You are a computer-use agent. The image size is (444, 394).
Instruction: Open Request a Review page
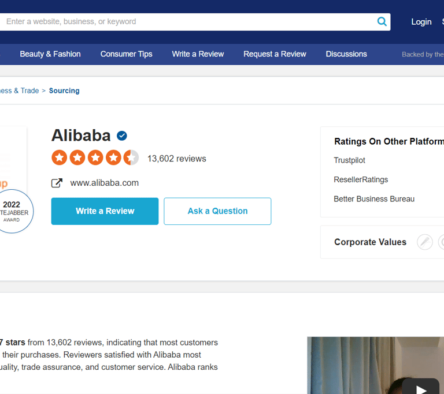[x=275, y=54]
